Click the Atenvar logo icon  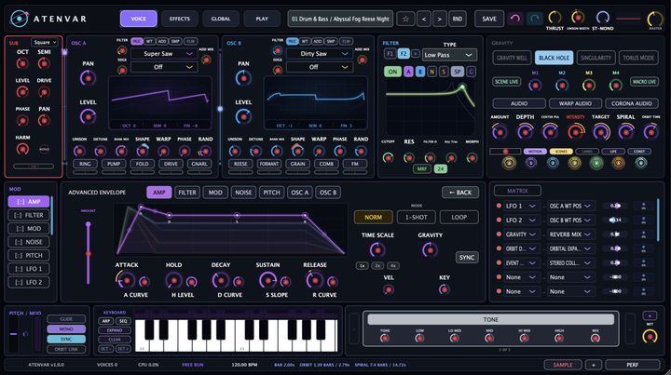19,19
